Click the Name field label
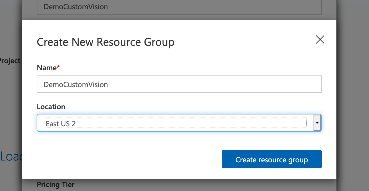The image size is (369, 191). click(47, 68)
